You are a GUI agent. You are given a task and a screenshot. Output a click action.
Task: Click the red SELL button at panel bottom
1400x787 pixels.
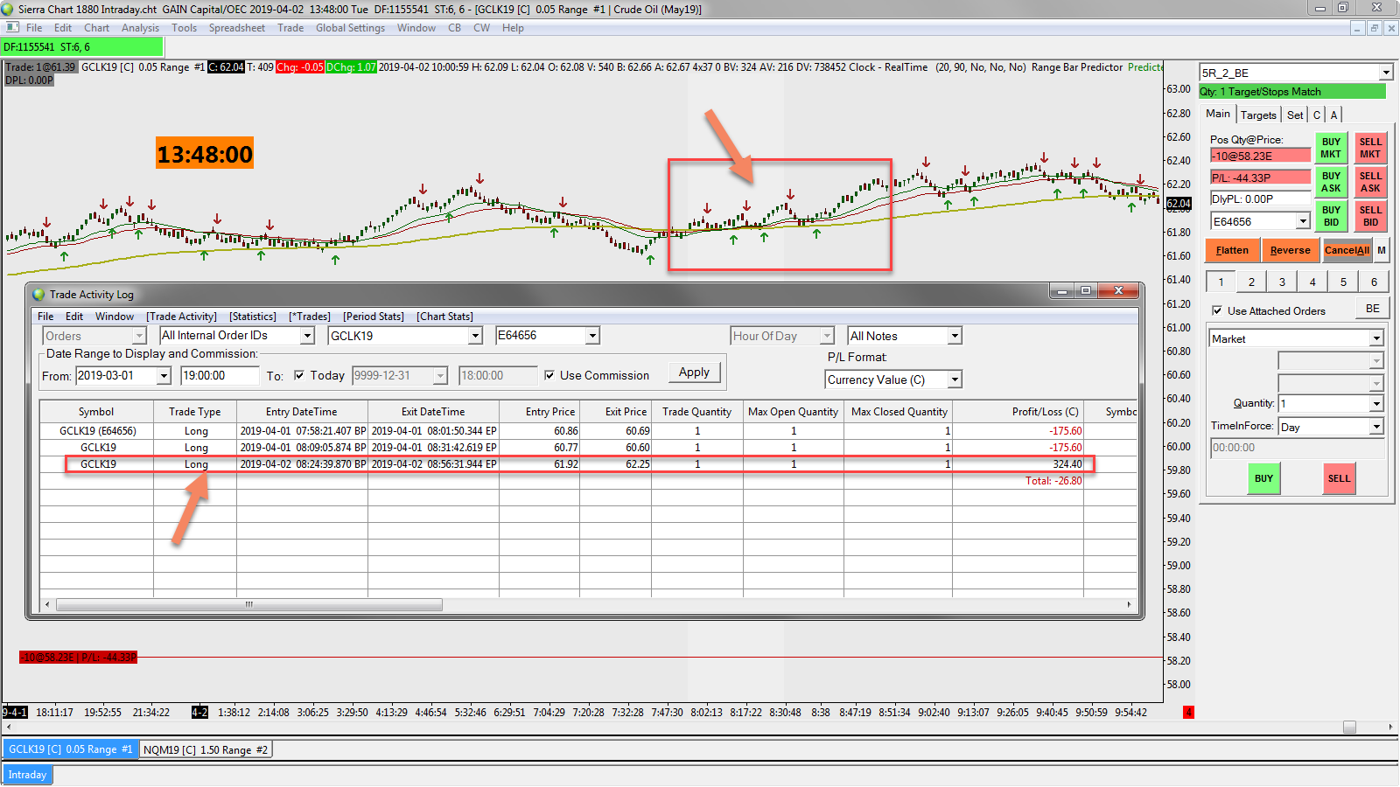click(x=1339, y=478)
